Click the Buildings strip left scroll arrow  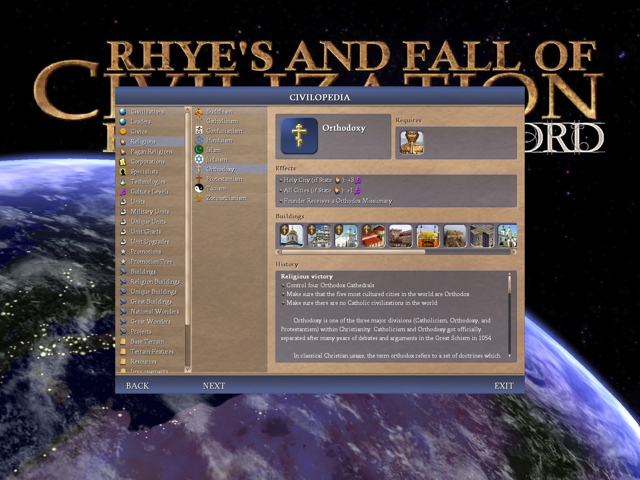pyautogui.click(x=278, y=252)
